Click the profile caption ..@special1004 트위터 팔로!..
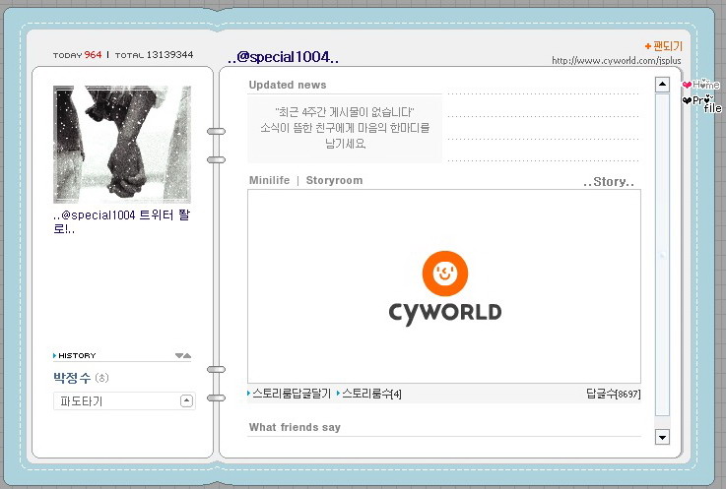The image size is (726, 489). click(x=121, y=221)
